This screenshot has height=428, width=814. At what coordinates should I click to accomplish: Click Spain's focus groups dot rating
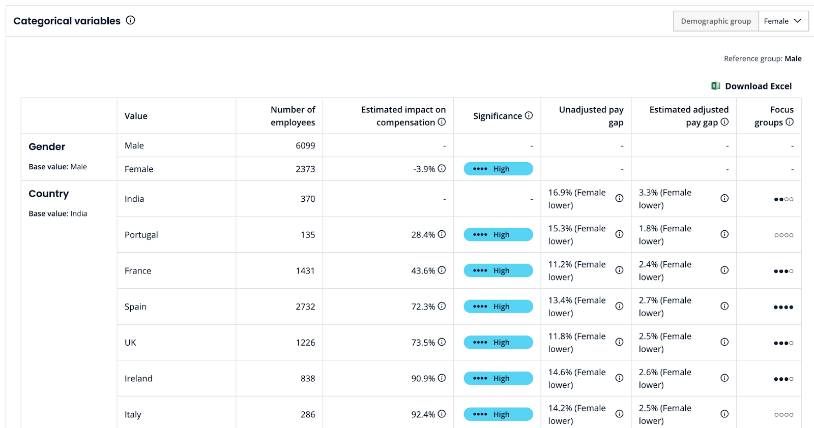783,307
